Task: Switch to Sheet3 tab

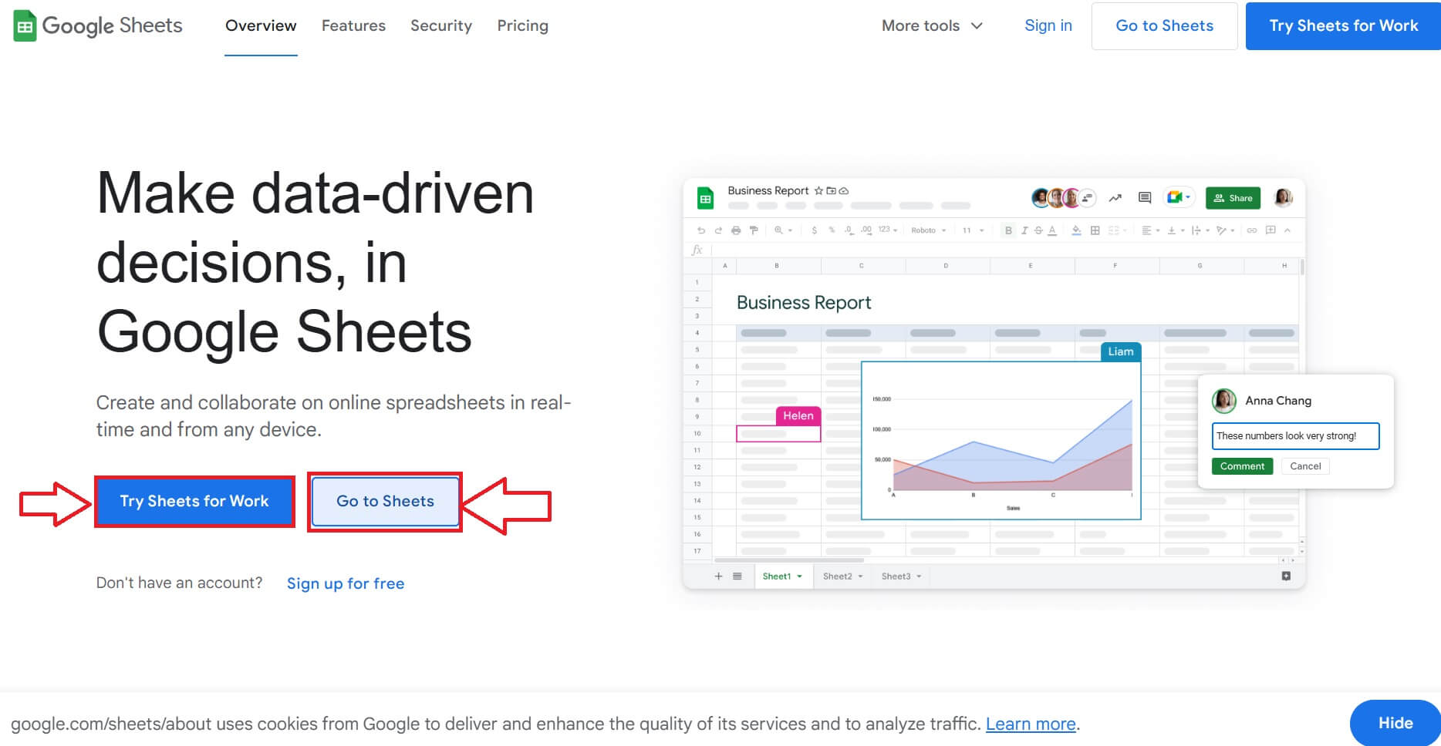Action: coord(901,576)
